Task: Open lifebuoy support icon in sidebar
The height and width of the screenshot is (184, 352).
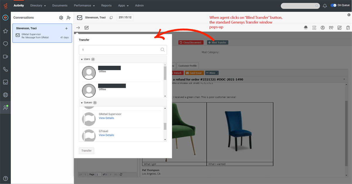Action: pos(5,95)
